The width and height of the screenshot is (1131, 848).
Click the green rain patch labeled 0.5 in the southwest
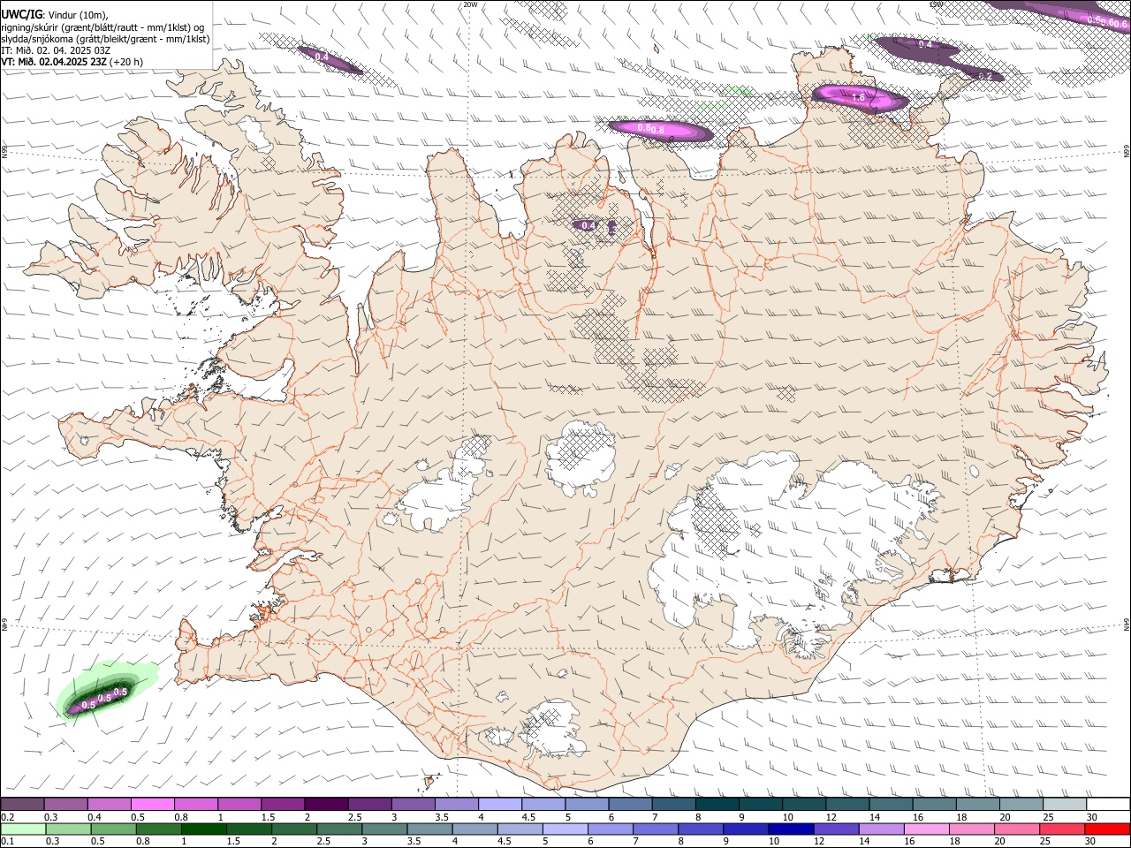point(106,691)
